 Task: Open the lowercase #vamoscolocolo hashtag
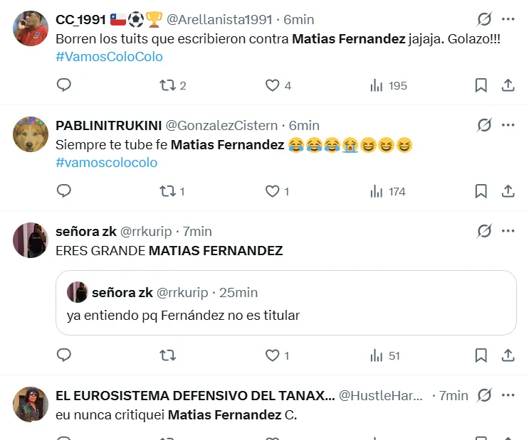coord(106,162)
